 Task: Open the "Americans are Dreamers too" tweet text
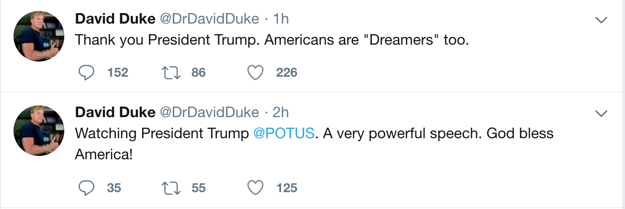pos(272,40)
